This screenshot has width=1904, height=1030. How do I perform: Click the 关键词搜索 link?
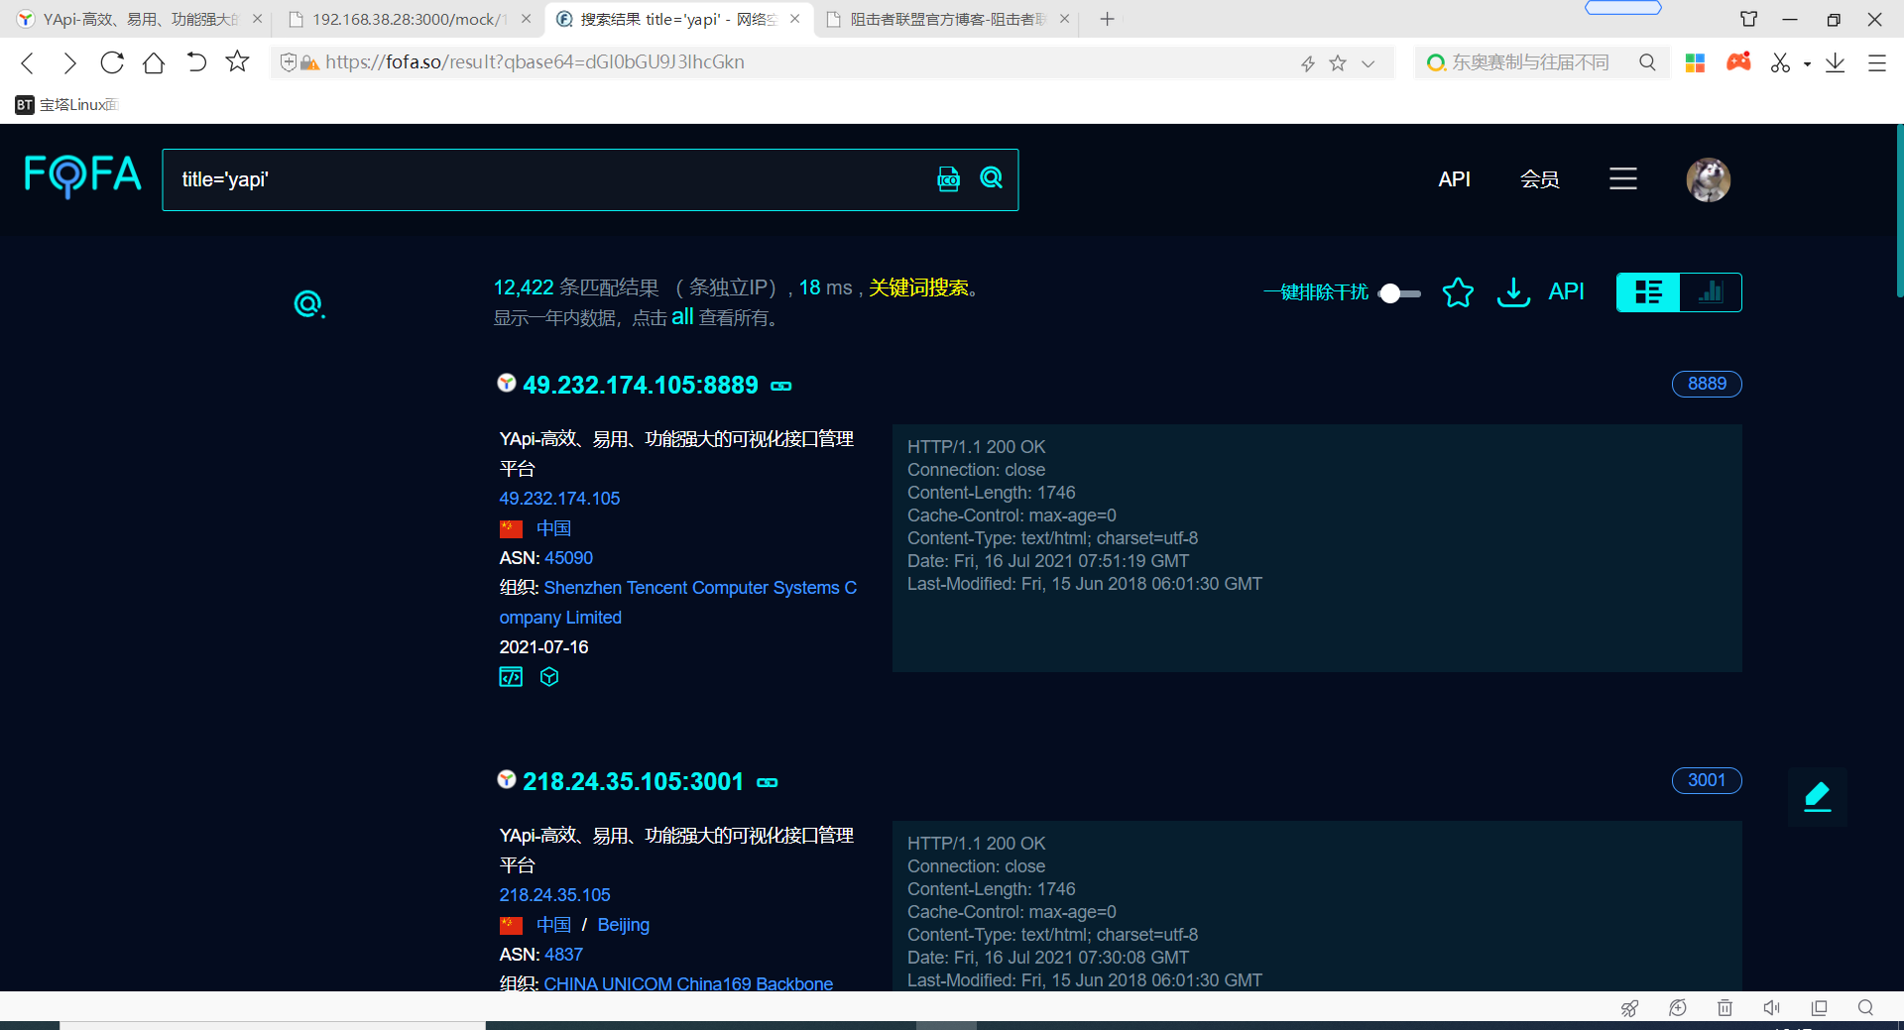(x=918, y=287)
